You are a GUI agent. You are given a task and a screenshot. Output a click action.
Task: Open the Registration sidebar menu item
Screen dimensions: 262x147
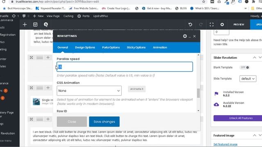pos(8,35)
